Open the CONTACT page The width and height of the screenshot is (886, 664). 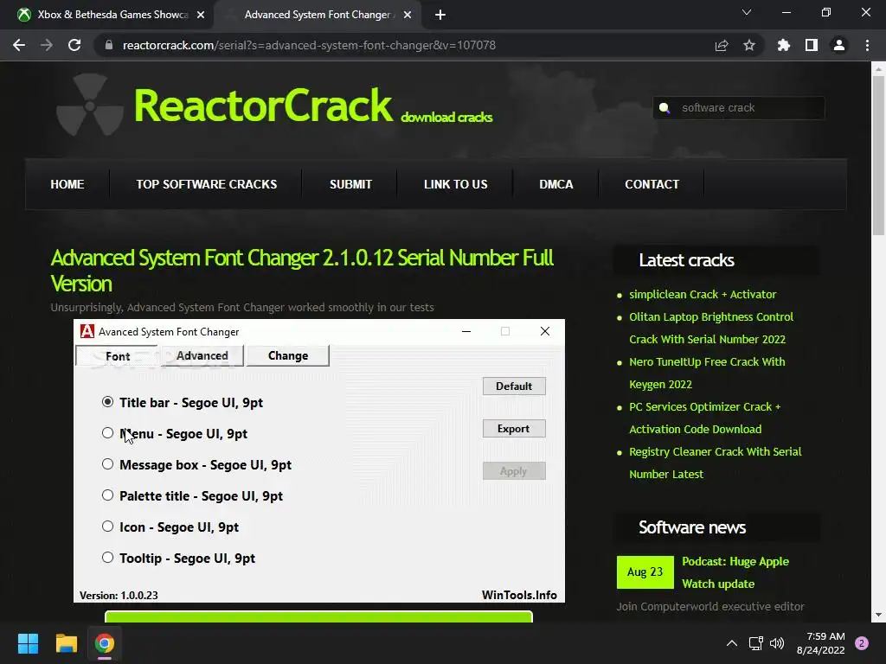click(652, 184)
